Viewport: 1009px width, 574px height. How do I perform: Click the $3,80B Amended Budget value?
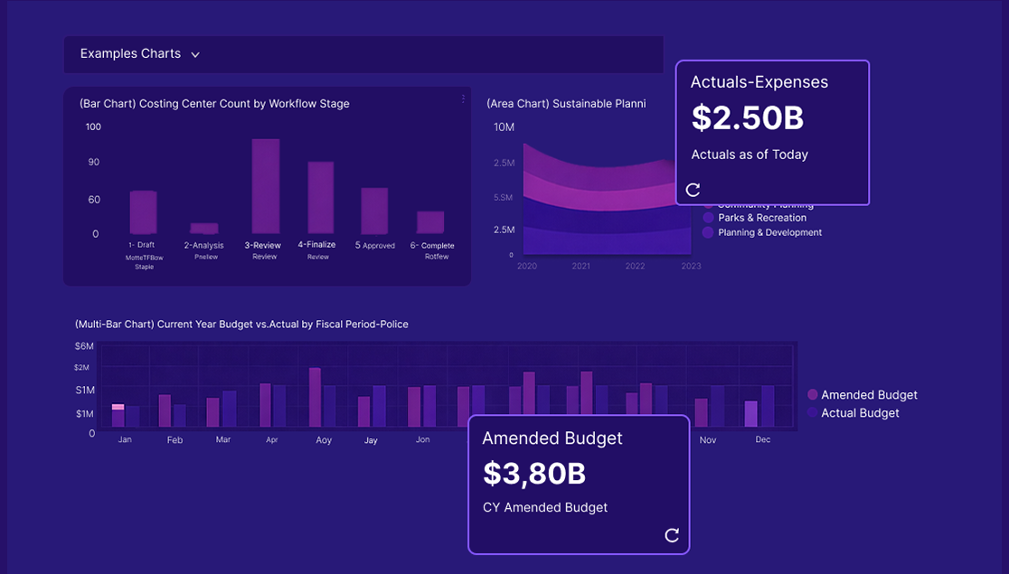point(533,474)
